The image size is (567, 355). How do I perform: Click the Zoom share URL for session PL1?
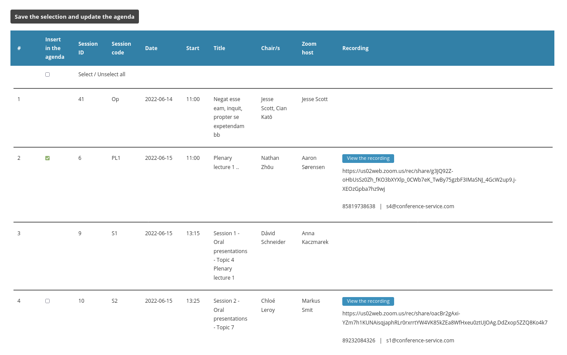pos(429,180)
